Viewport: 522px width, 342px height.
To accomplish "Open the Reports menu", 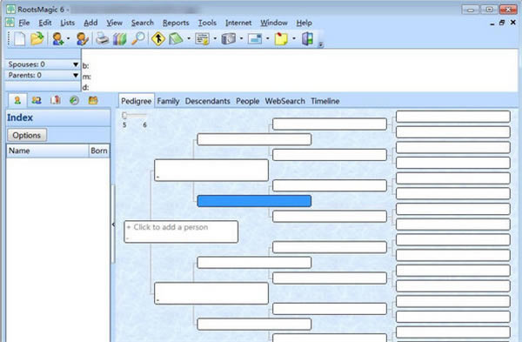I will 176,23.
